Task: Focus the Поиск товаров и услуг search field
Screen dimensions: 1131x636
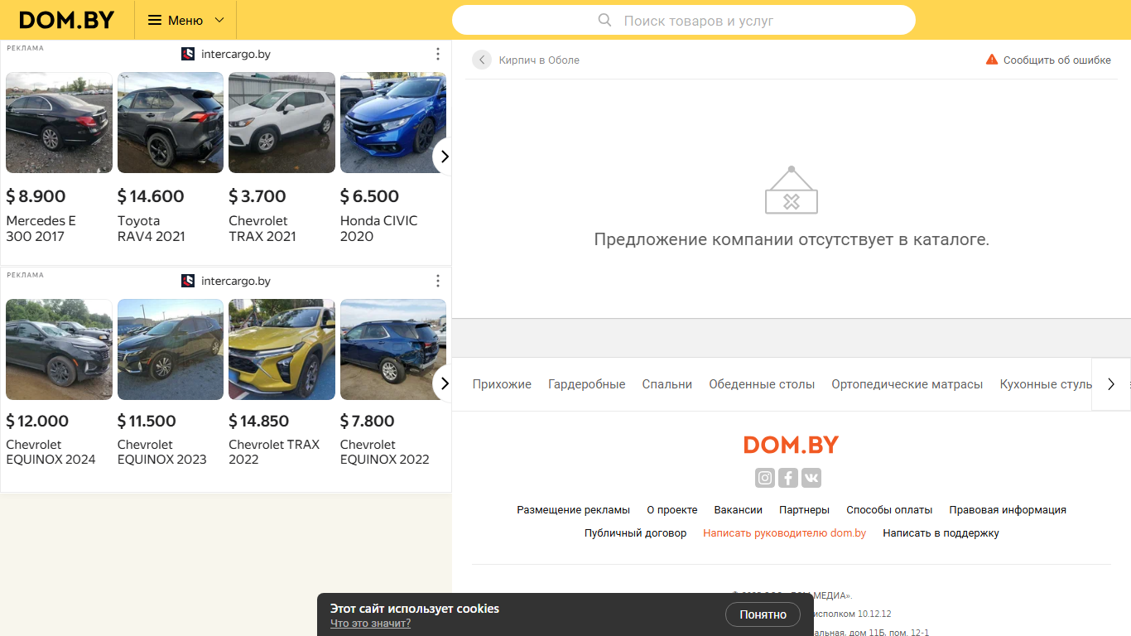Action: pos(684,20)
